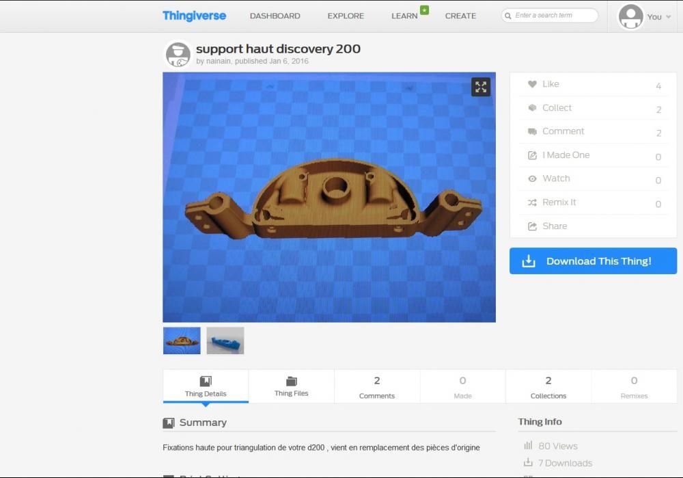Click the magnifier search icon

(x=508, y=16)
